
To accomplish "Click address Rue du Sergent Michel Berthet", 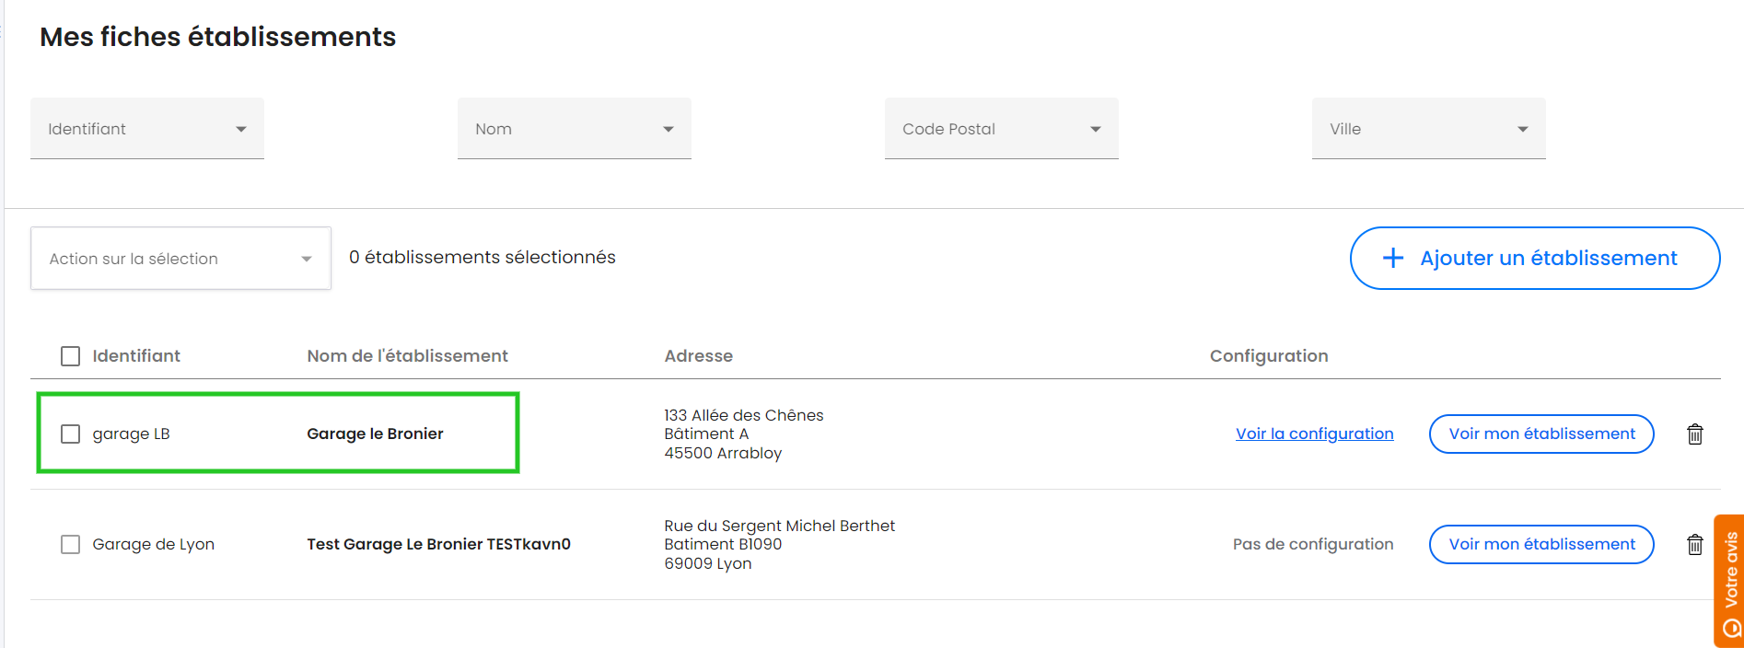I will [779, 526].
